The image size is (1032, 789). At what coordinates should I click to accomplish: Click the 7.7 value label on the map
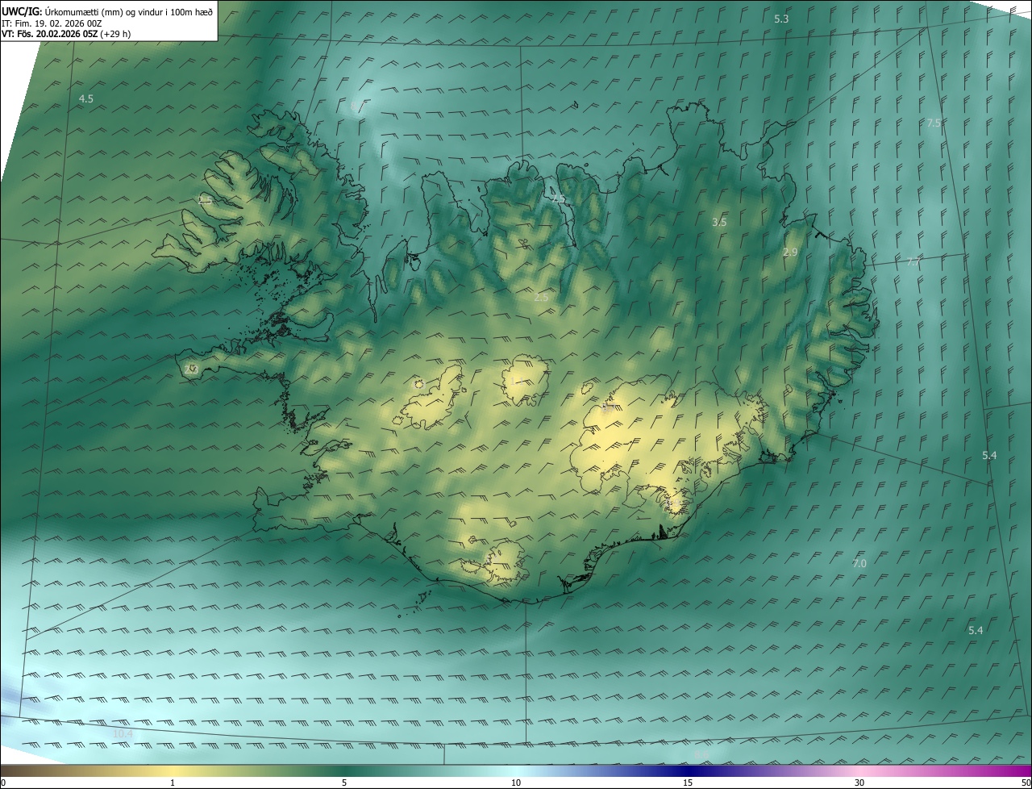(913, 262)
